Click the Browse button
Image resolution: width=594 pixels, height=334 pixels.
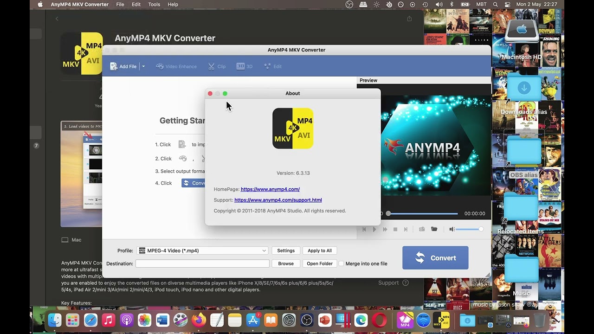286,263
